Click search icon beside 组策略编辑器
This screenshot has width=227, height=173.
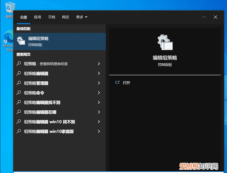coord(19,73)
